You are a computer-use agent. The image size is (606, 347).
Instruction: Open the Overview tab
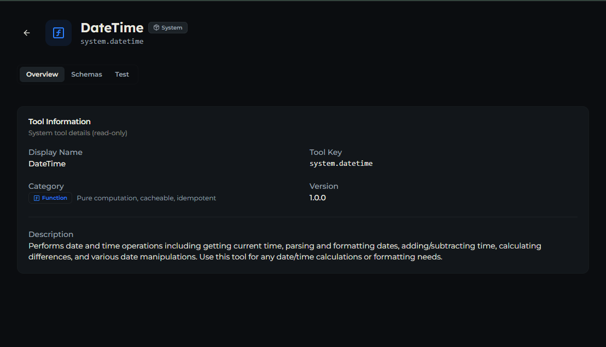42,74
